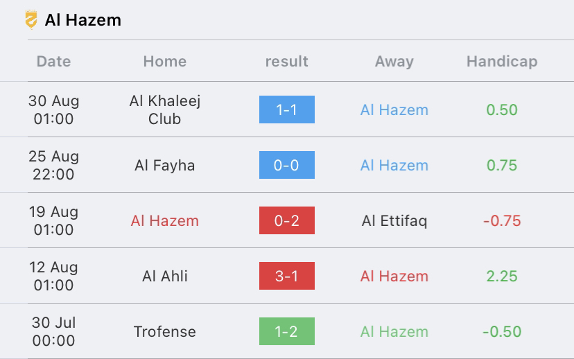This screenshot has height=359, width=574.
Task: Click the Al Hazem club crest icon
Action: click(31, 19)
